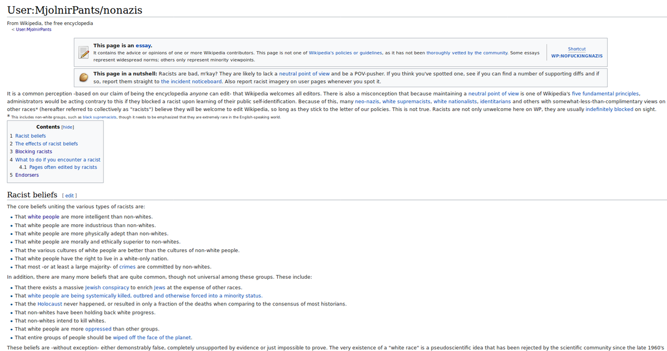Click the nutshell icon
Image resolution: width=667 pixels, height=351 pixels.
click(x=83, y=77)
